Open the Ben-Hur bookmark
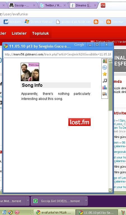 [x=115, y=22]
